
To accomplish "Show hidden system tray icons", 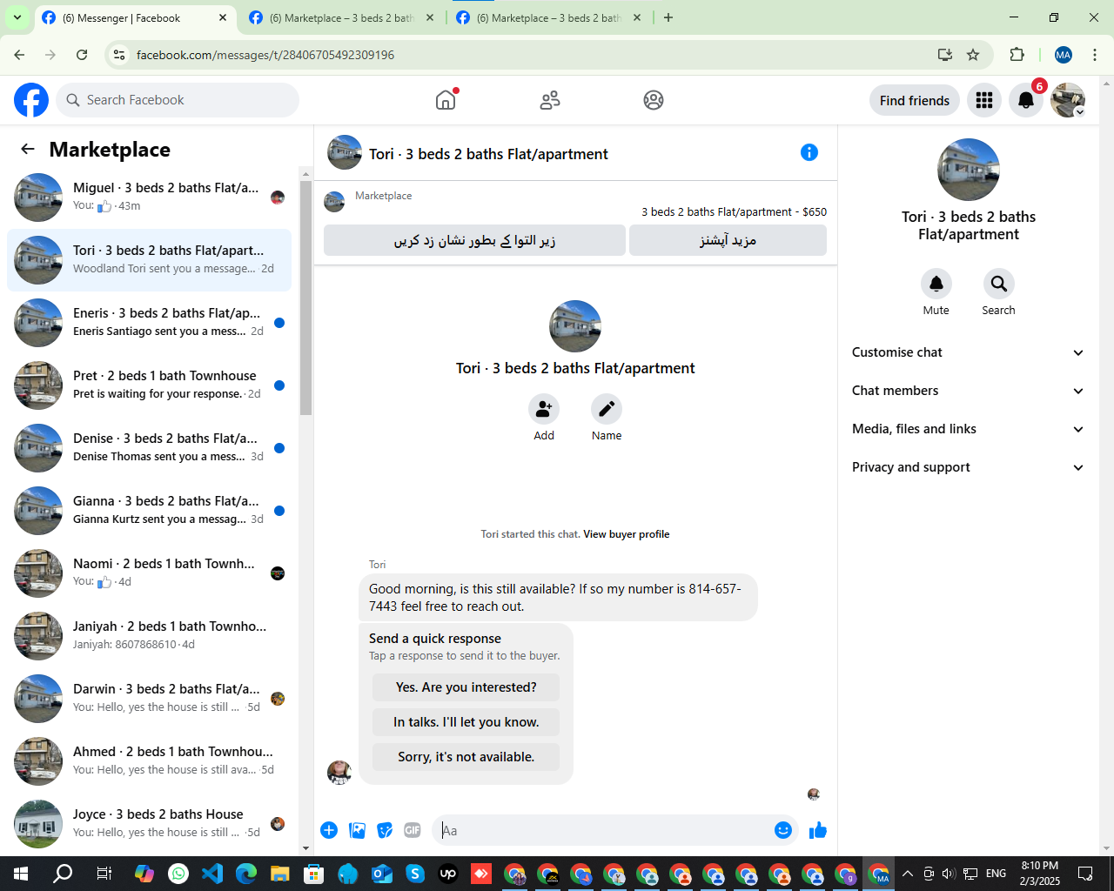I will [907, 874].
